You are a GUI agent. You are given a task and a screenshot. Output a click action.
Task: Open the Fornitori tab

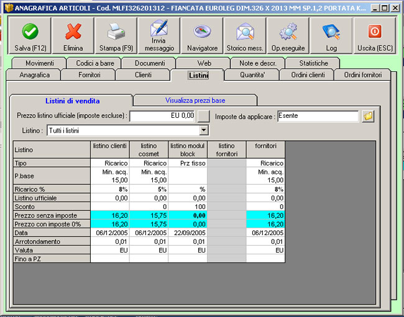90,75
